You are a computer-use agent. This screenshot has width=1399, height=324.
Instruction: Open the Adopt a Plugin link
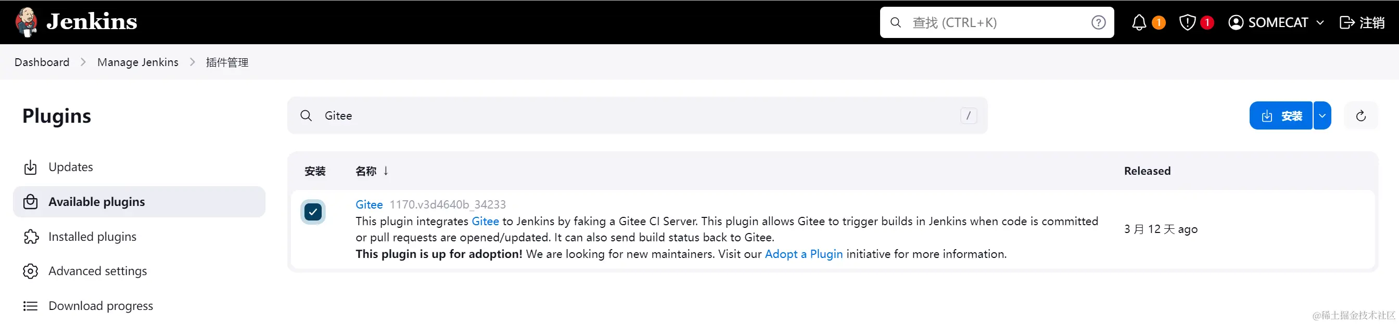coord(803,254)
